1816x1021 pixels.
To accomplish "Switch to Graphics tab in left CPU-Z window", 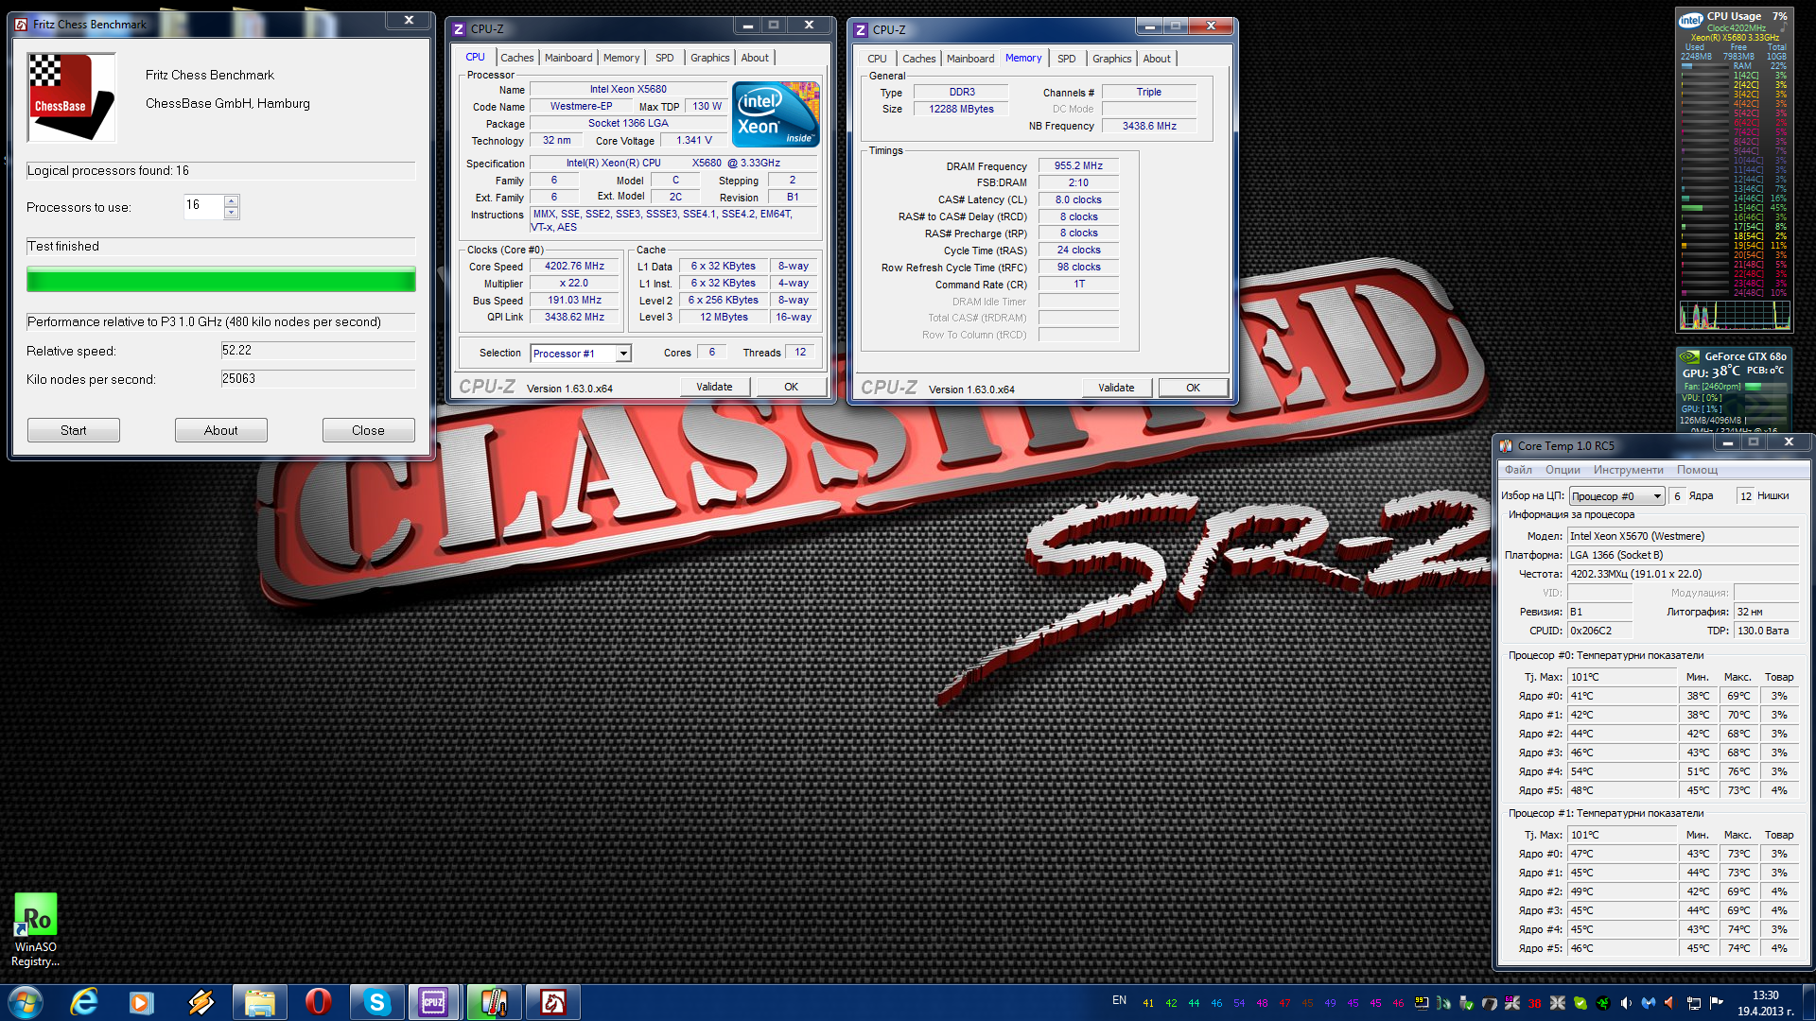I will tap(709, 58).
